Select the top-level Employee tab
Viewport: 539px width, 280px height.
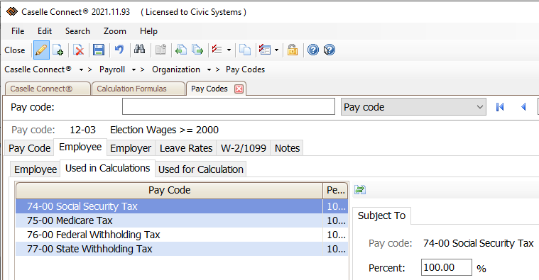pyautogui.click(x=80, y=147)
